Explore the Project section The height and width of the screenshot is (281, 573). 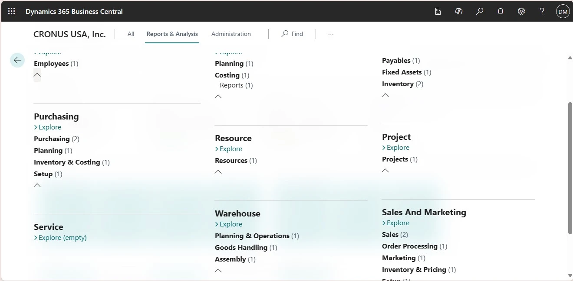click(x=396, y=148)
